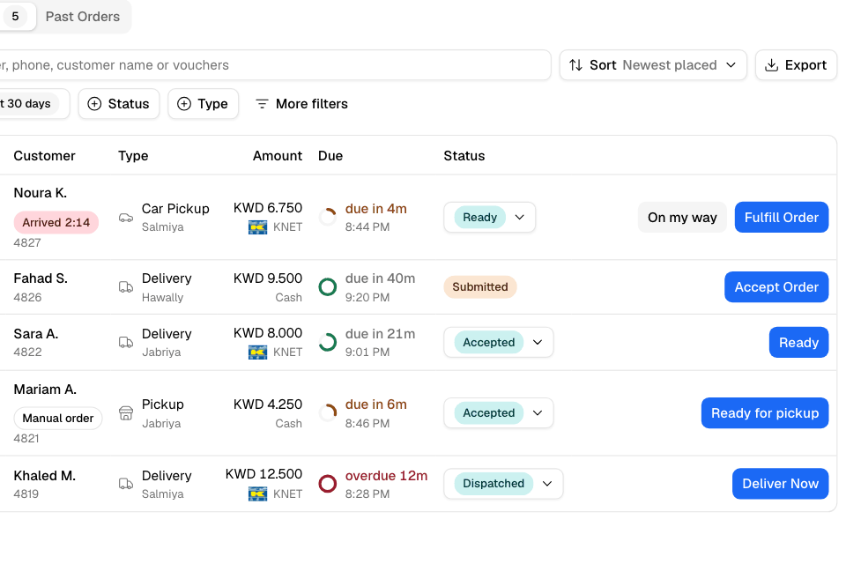The width and height of the screenshot is (846, 564).
Task: Open More filters
Action: point(301,104)
